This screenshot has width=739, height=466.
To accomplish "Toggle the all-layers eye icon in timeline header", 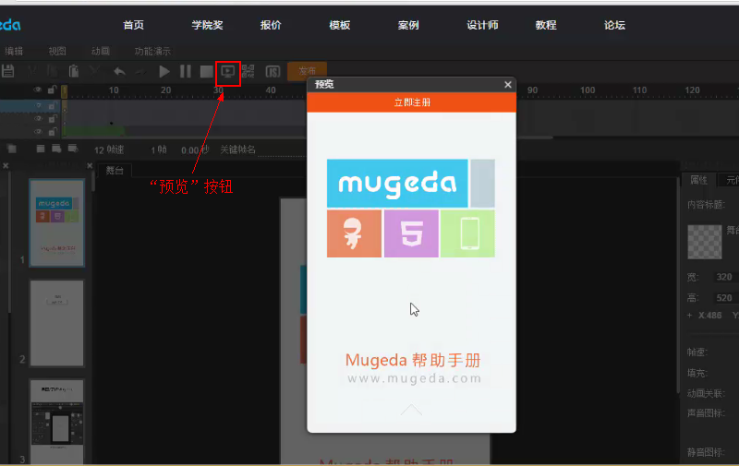I will (37, 90).
